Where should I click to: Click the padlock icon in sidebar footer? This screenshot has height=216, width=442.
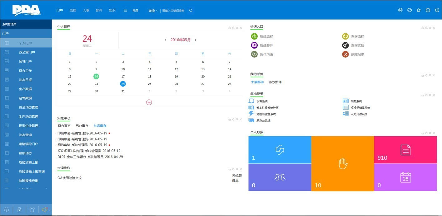19,210
